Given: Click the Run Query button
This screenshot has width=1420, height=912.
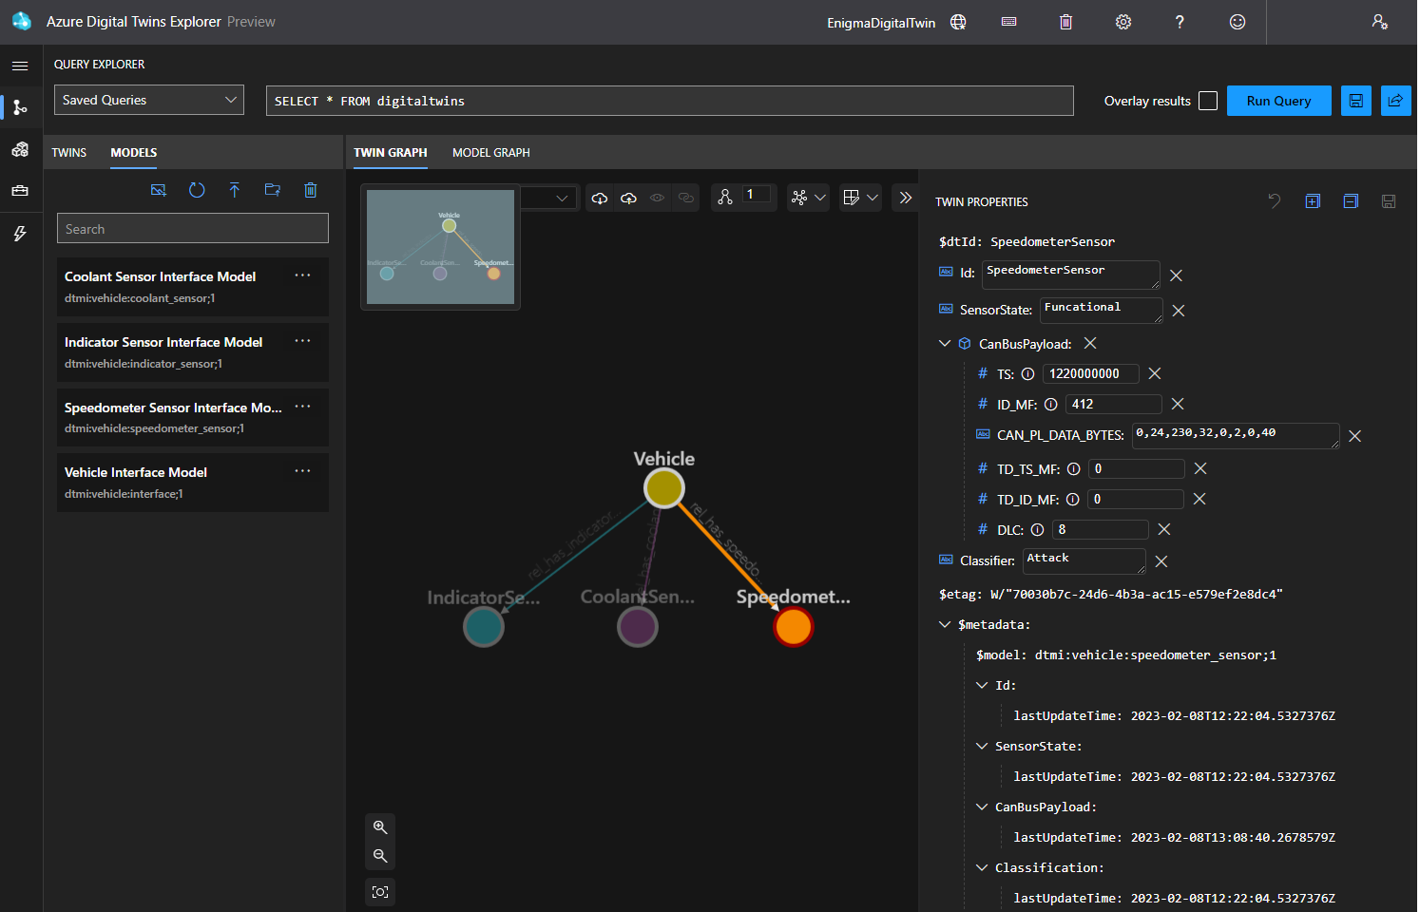Looking at the screenshot, I should point(1278,101).
